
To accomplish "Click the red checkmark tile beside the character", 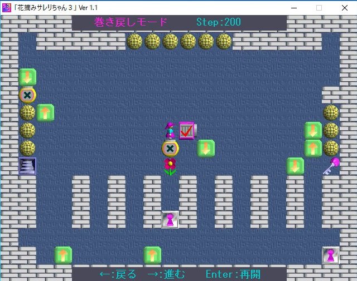I will point(187,130).
